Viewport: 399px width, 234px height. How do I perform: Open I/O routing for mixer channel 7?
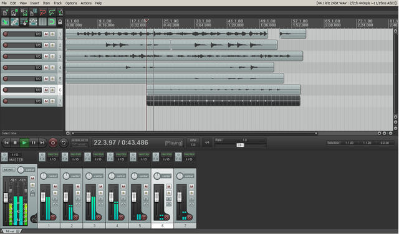click(x=189, y=159)
